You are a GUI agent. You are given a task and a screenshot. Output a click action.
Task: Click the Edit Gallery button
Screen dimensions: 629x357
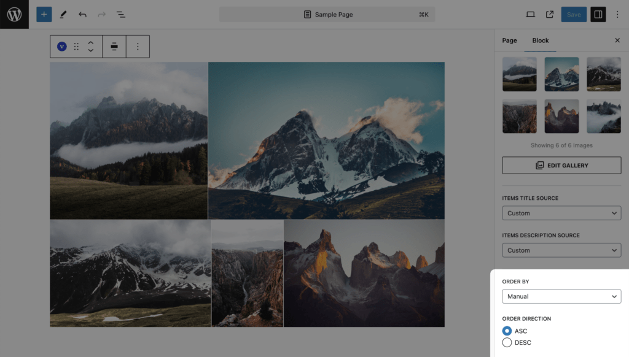coord(561,165)
